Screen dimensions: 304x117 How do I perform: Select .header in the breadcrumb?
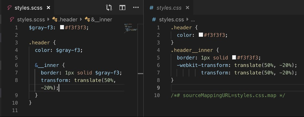(68, 19)
